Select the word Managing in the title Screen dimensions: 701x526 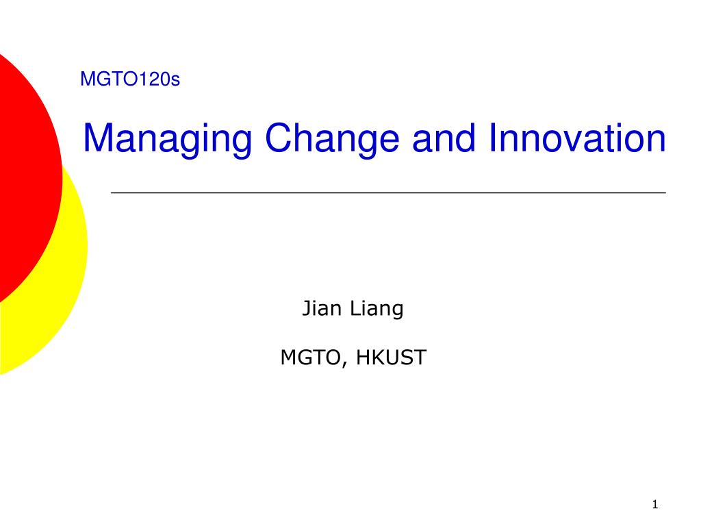168,140
